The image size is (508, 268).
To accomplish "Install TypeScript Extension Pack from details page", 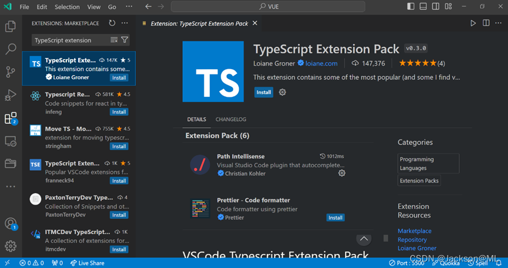I will point(264,92).
